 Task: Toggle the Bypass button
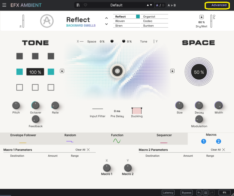[186, 192]
